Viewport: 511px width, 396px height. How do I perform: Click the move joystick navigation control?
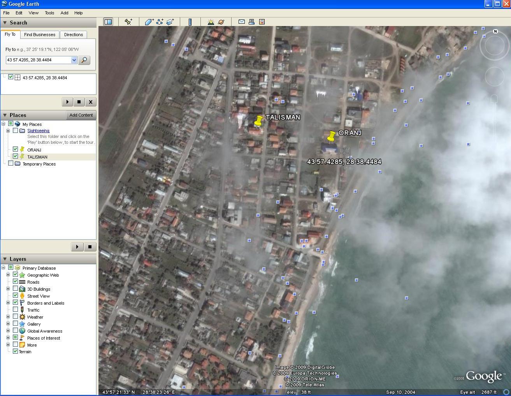tap(495, 76)
